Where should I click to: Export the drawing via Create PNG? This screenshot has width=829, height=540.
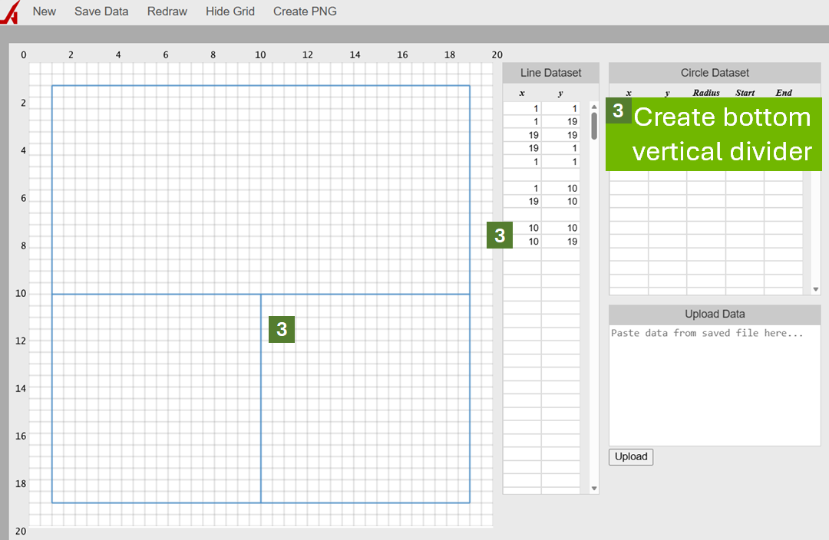(304, 12)
